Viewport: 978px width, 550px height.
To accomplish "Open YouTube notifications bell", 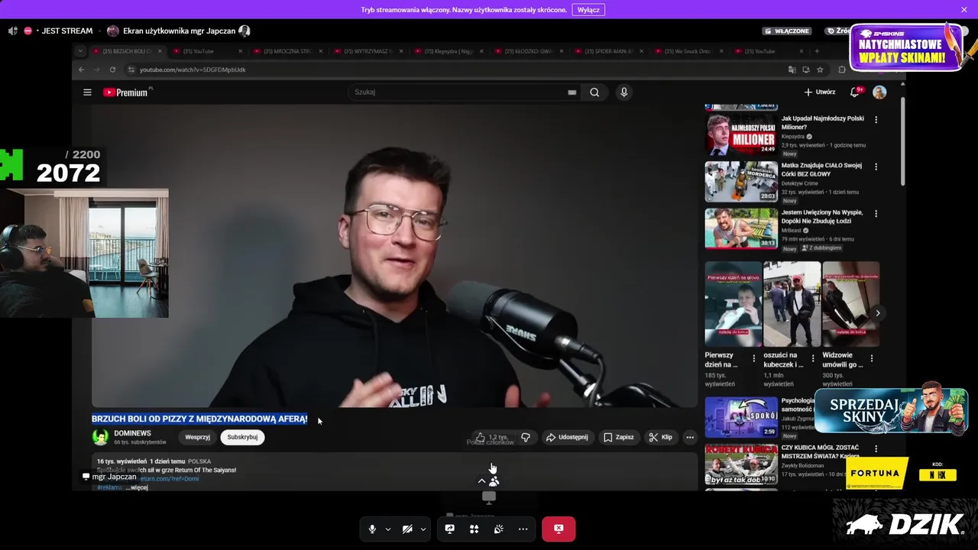I will click(x=855, y=92).
